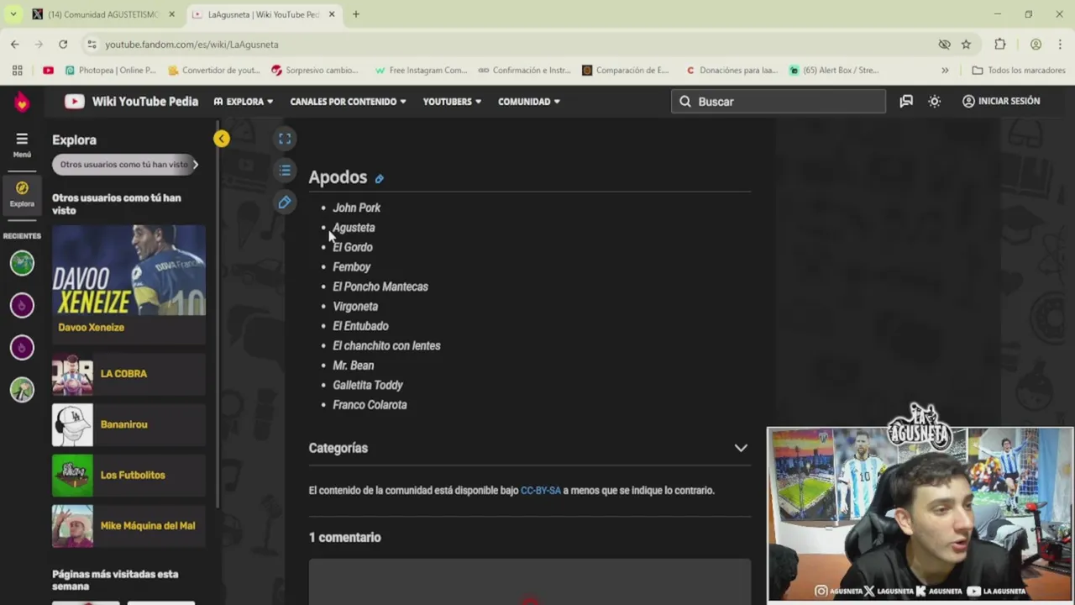This screenshot has height=605, width=1075.
Task: Open the Convertidor de yout... bookmark
Action: coord(214,71)
